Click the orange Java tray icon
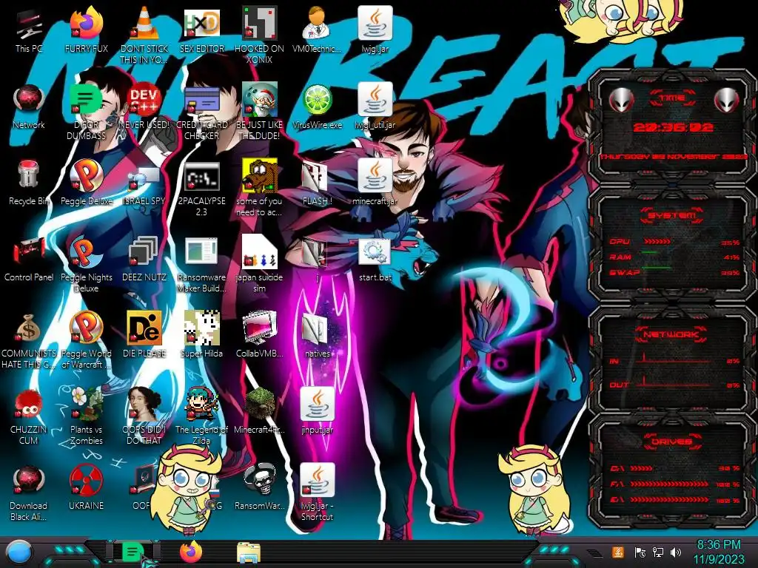The image size is (758, 568). pos(617,552)
